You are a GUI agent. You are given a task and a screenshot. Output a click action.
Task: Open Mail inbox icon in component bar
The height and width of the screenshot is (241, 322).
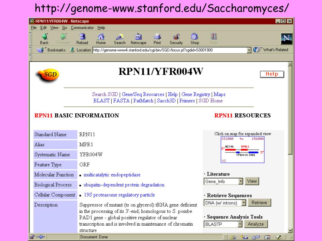244,237
